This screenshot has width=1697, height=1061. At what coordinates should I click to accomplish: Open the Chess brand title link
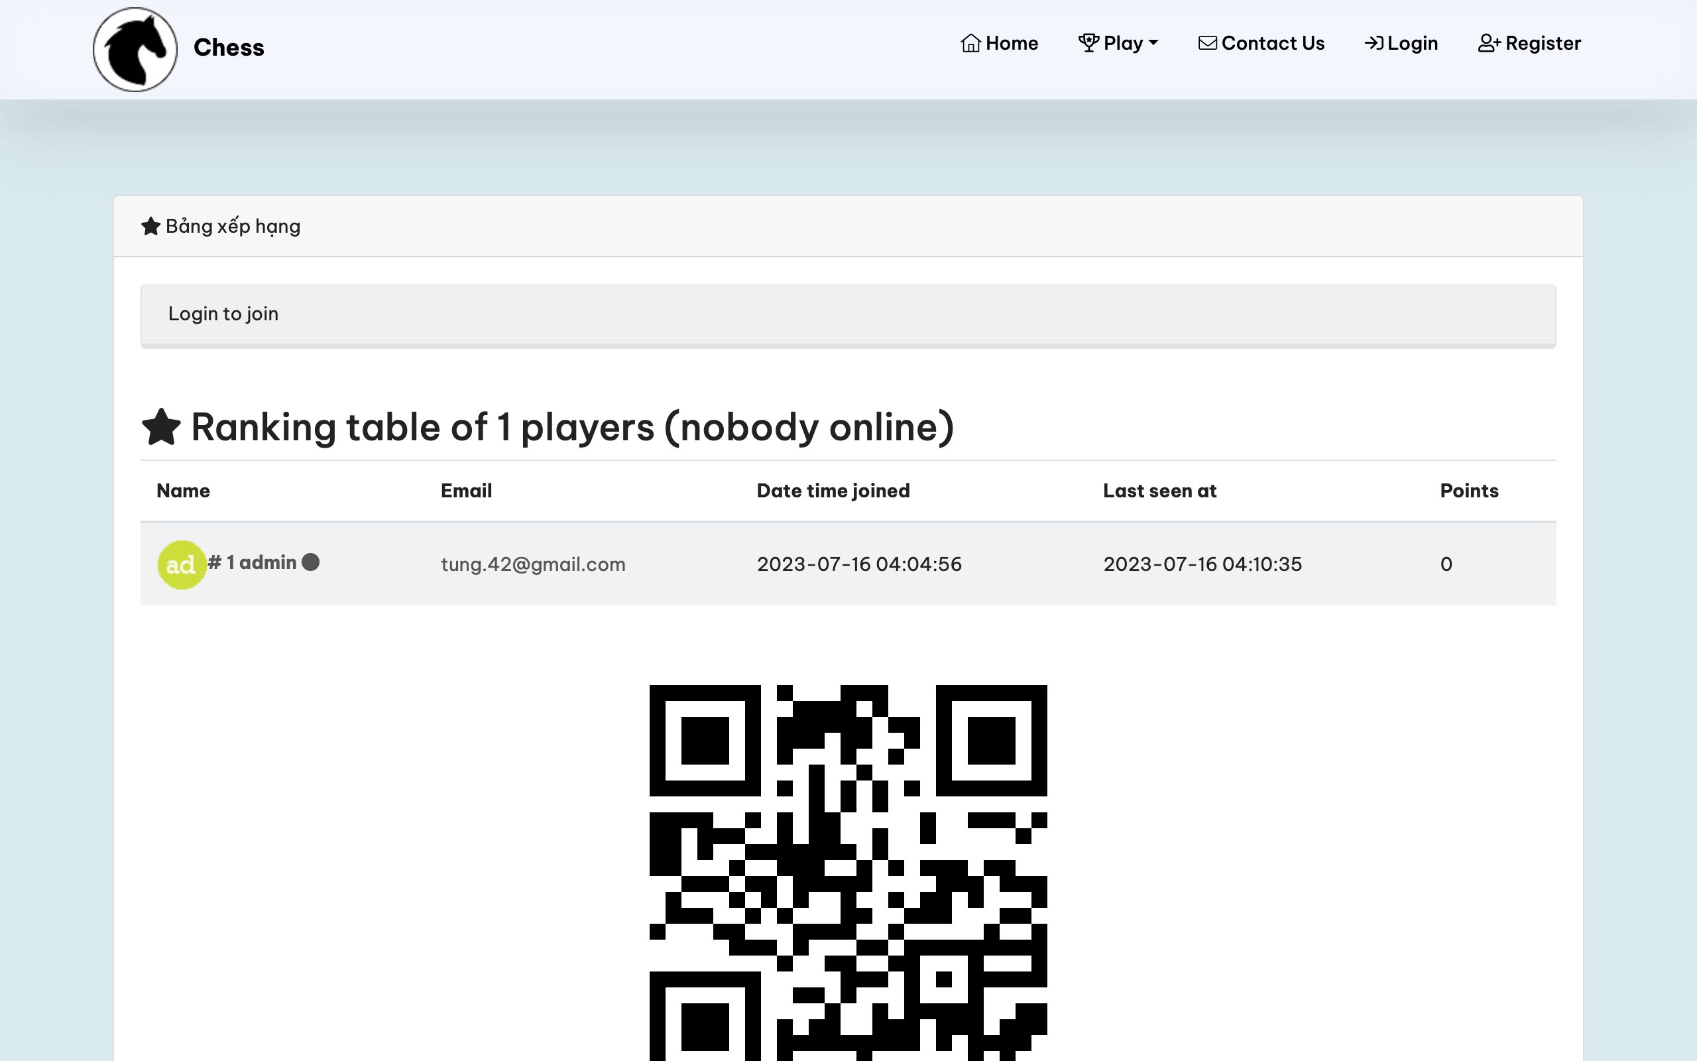tap(229, 47)
